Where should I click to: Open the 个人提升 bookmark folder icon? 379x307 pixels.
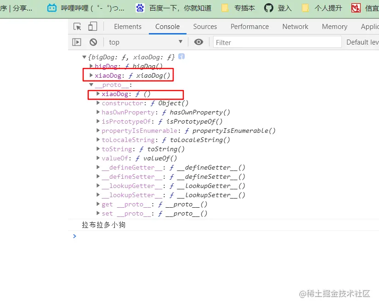pyautogui.click(x=305, y=8)
